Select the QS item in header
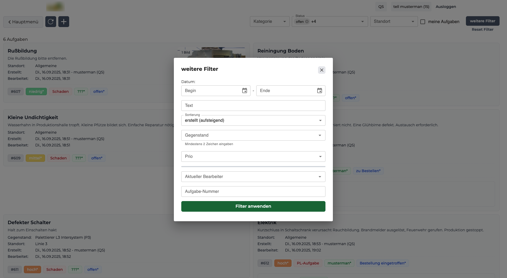507x278 pixels. click(381, 7)
